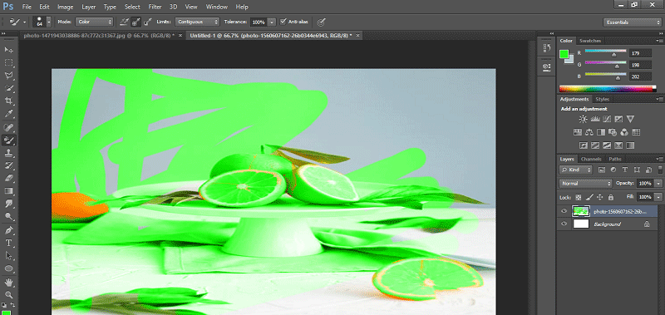665x315 pixels.
Task: Add a Hue/Saturation adjustment
Action: (577, 132)
